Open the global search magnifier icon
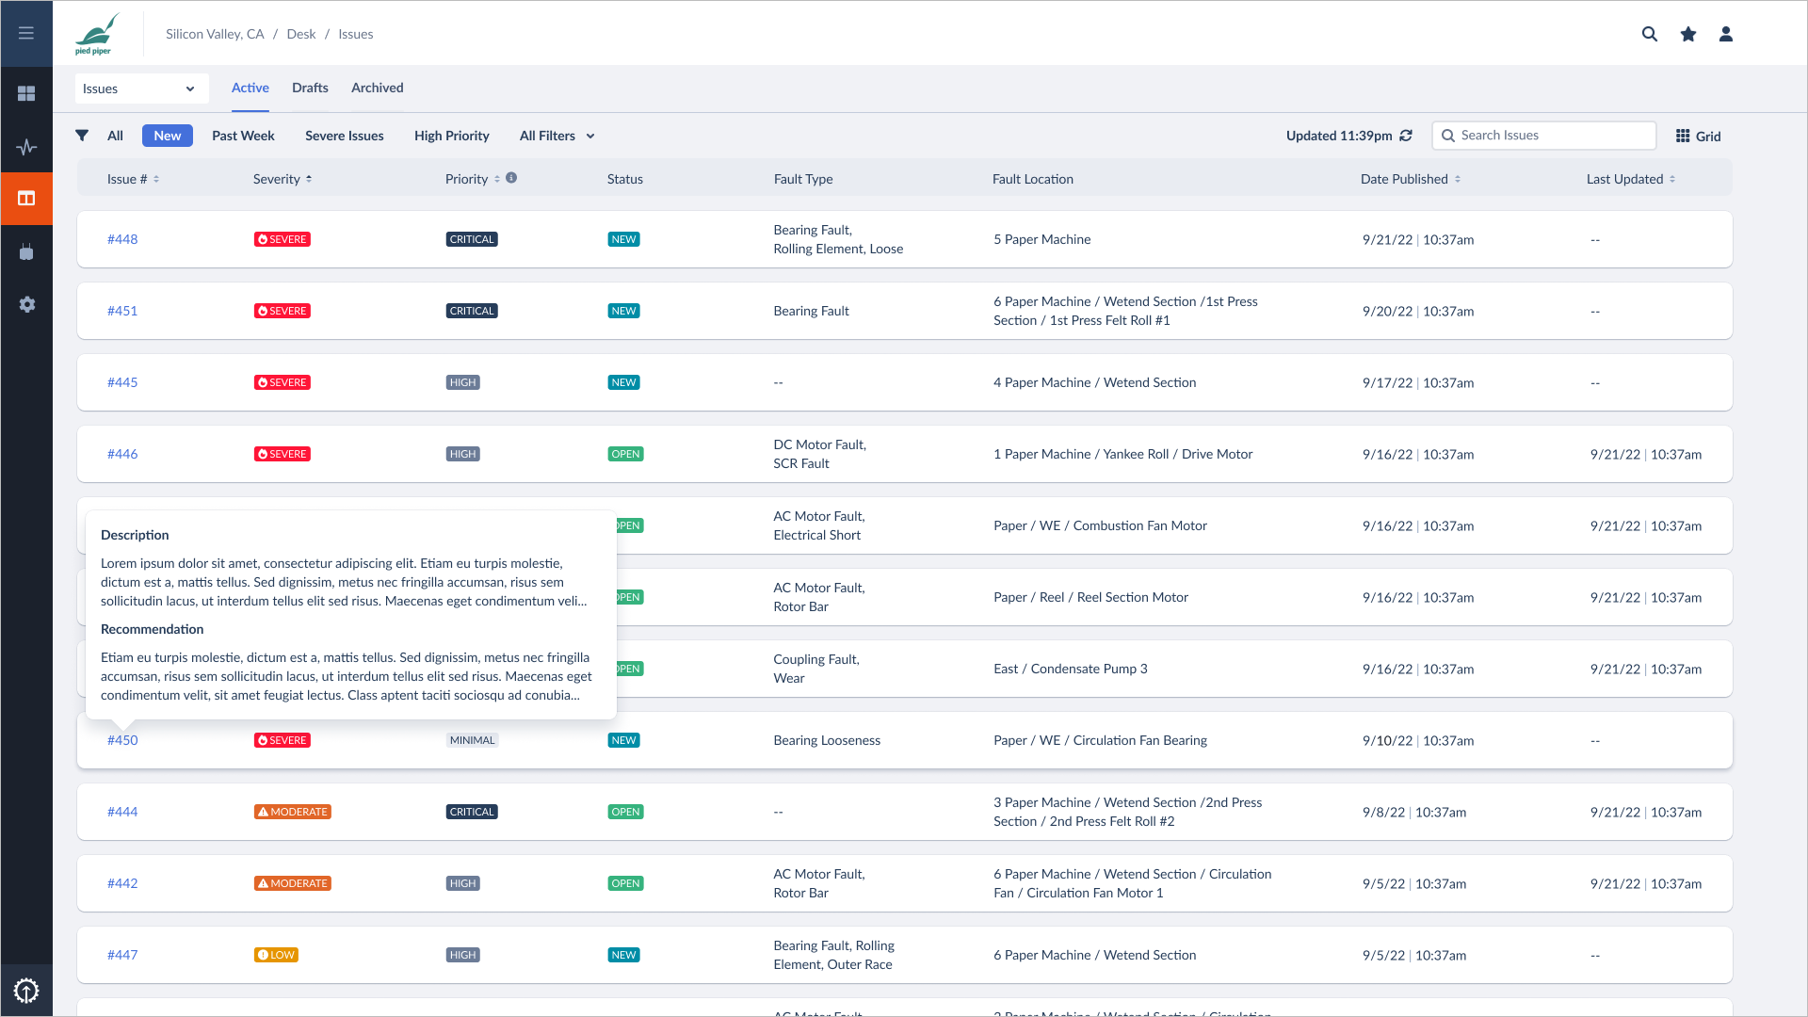 (1650, 34)
